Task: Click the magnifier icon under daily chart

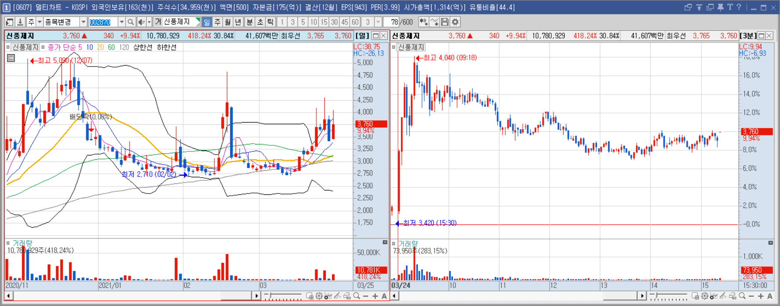Action: [x=357, y=296]
